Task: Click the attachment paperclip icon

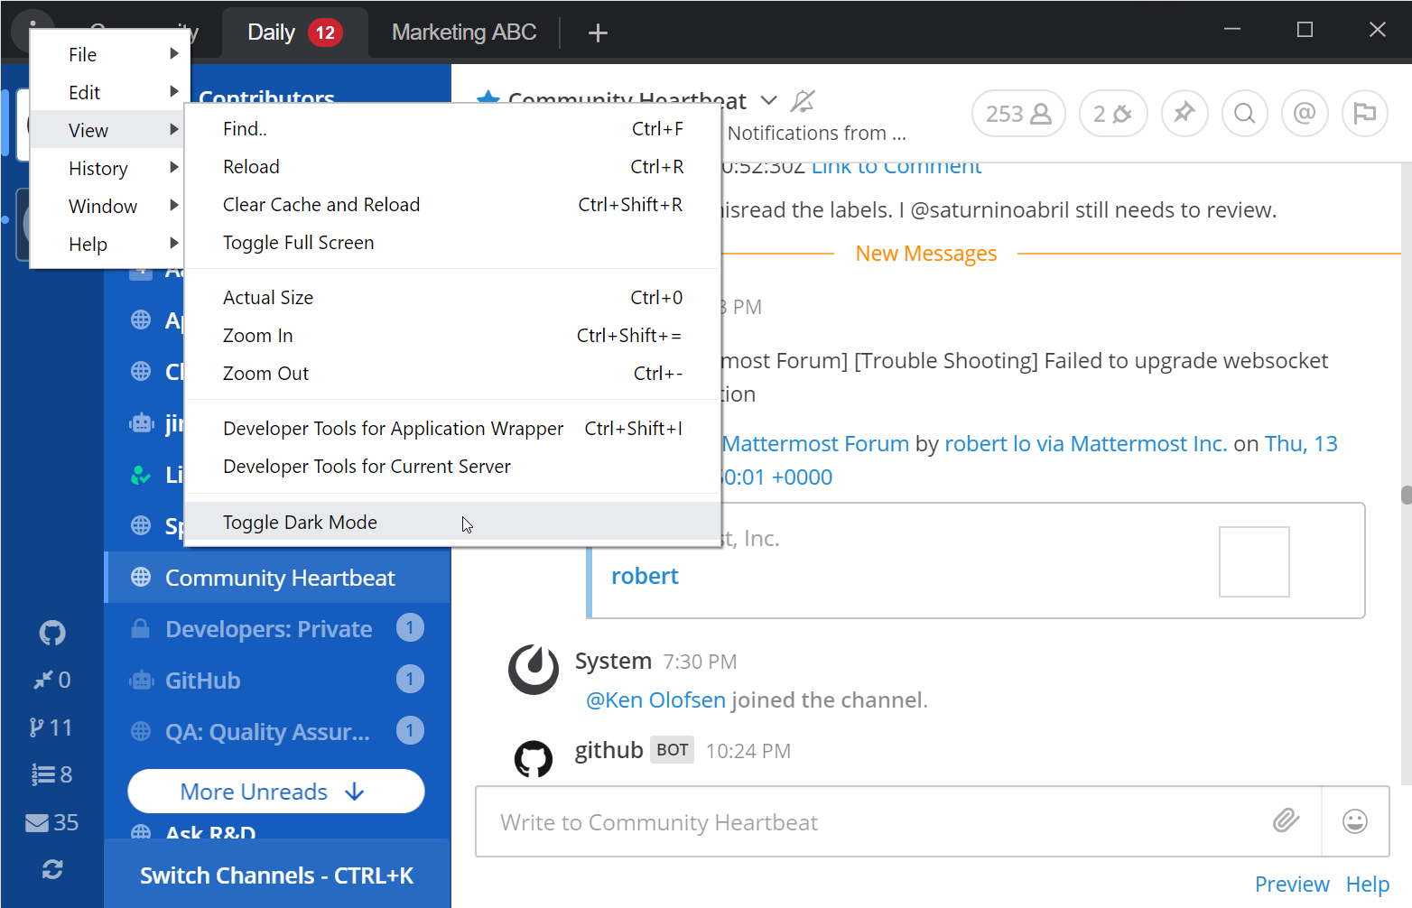Action: click(1286, 820)
